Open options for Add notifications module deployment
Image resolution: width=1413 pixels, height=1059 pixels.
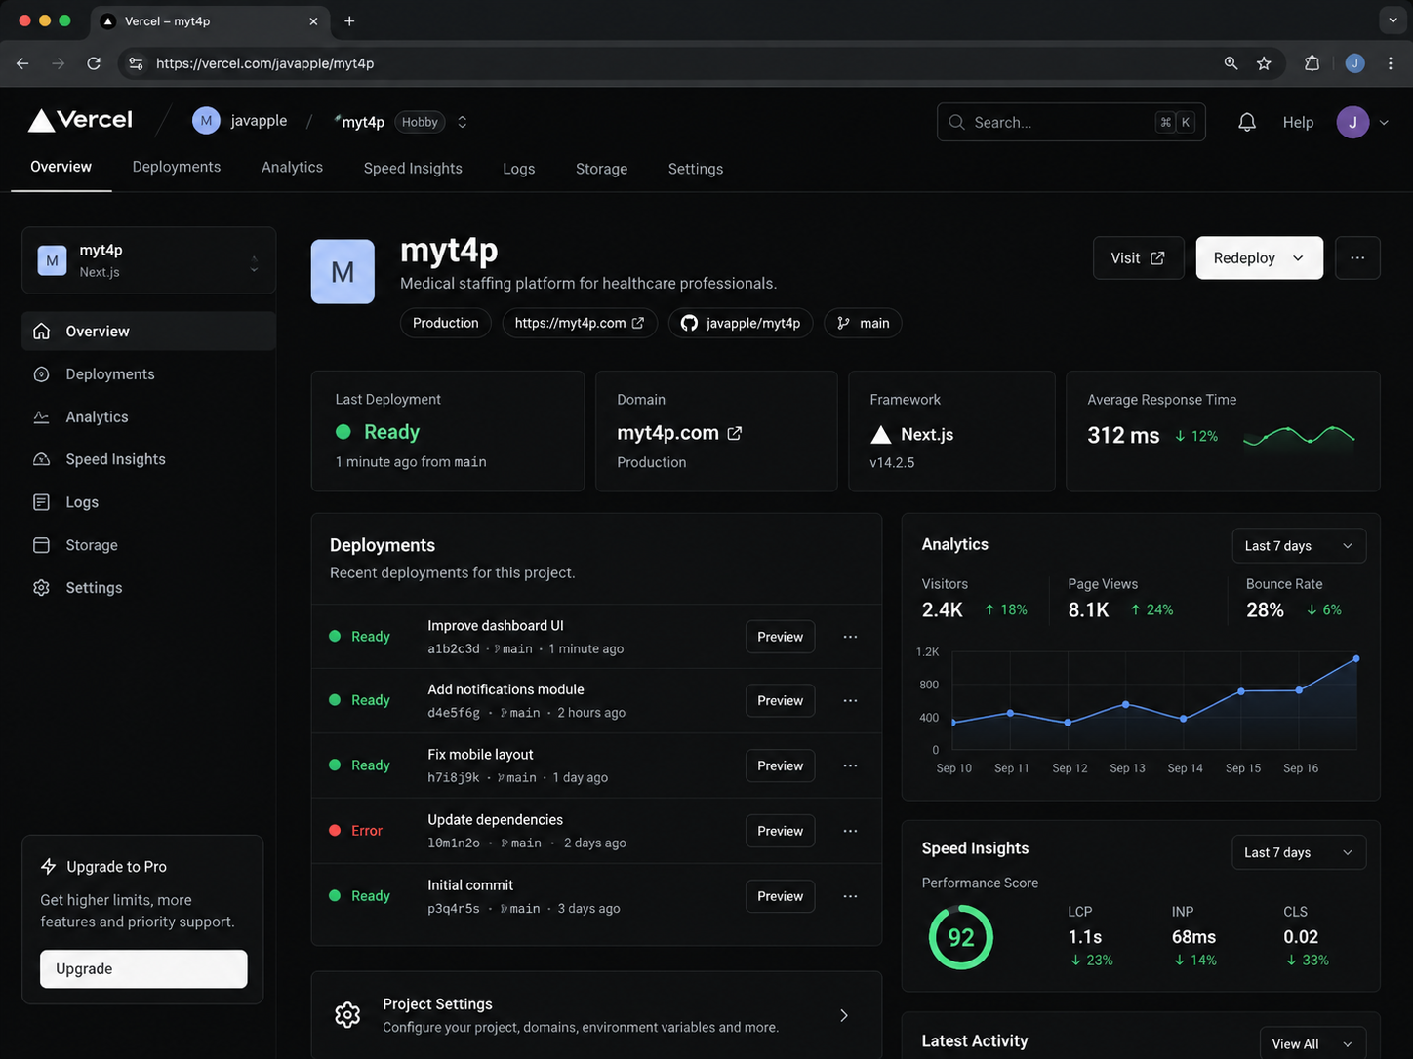pos(850,700)
